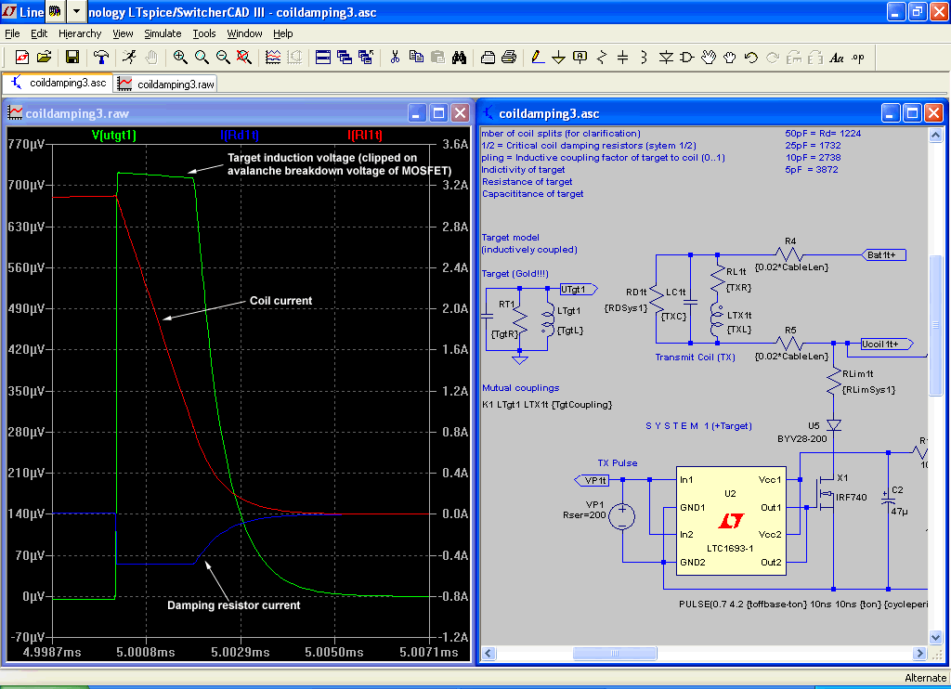Screen dimensions: 951x689
Task: Select the Resistor placement tool
Action: [601, 57]
